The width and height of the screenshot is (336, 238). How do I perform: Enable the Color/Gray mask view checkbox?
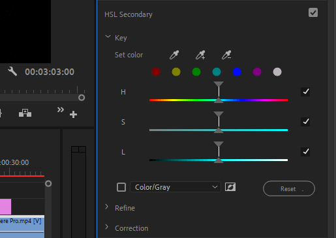tap(121, 187)
